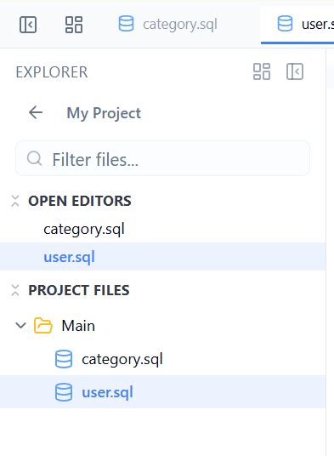Click the magnifier icon in filter box
This screenshot has height=456, width=334.
[x=34, y=158]
